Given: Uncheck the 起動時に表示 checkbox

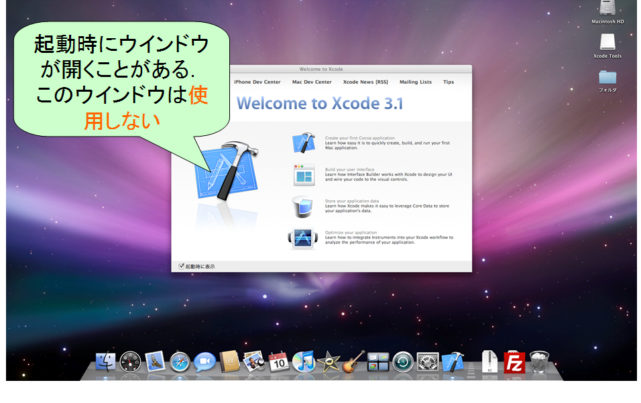Looking at the screenshot, I should [x=181, y=266].
